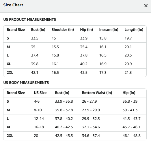This screenshot has height=147, width=151.
Task: Click bust range 35.8 - 37.8
Action: [x=64, y=110]
